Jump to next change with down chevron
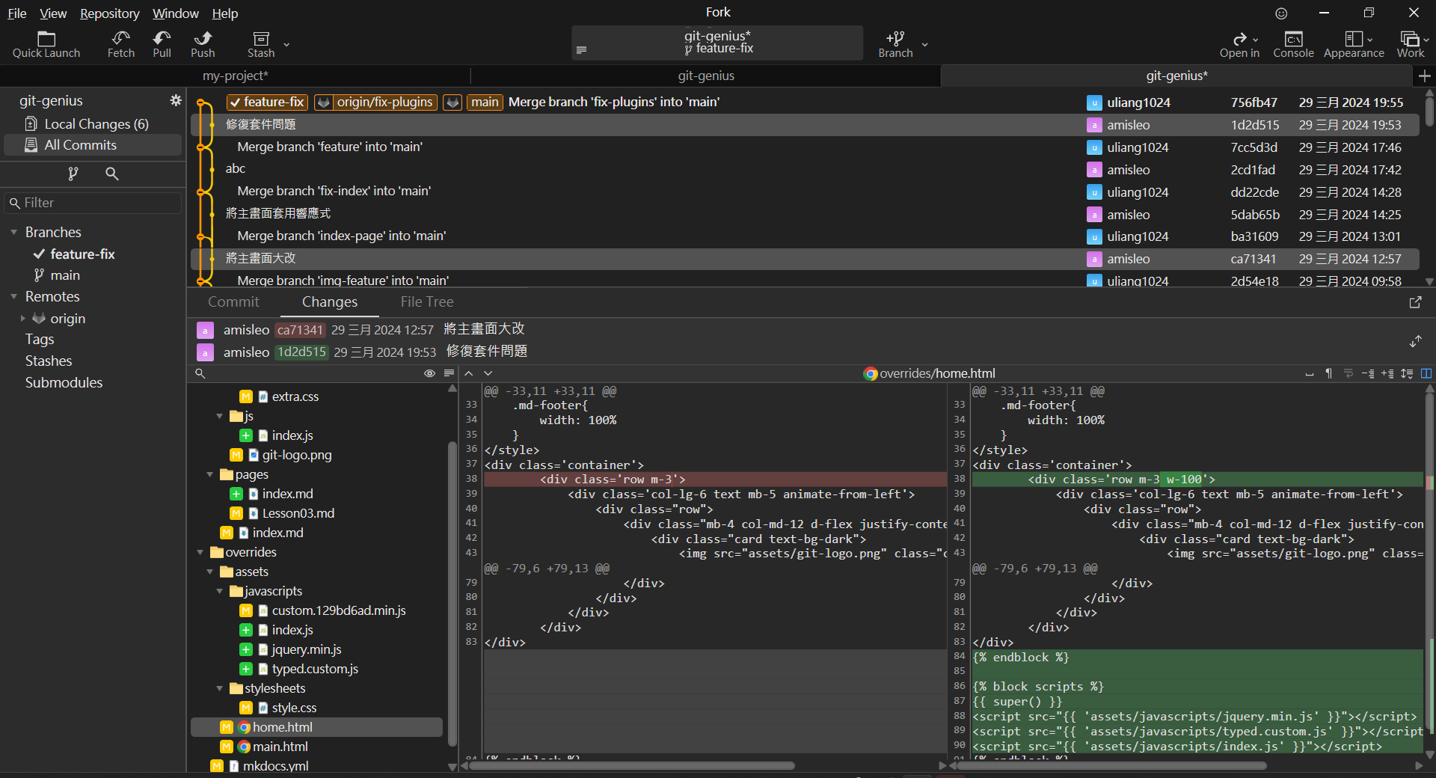 point(488,373)
